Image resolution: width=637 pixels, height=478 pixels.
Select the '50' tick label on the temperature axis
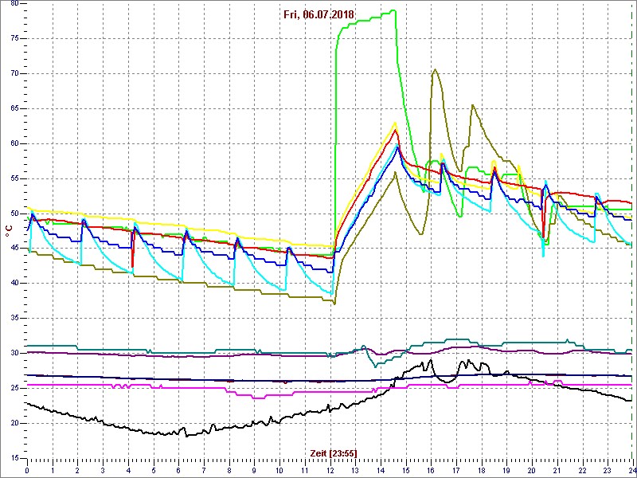[x=13, y=214]
